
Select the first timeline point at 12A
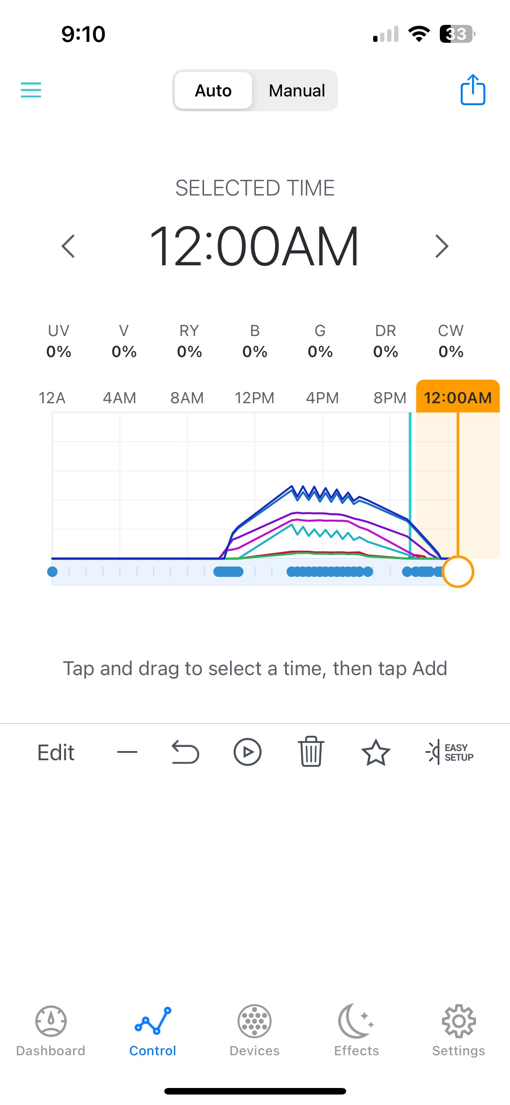pyautogui.click(x=52, y=572)
